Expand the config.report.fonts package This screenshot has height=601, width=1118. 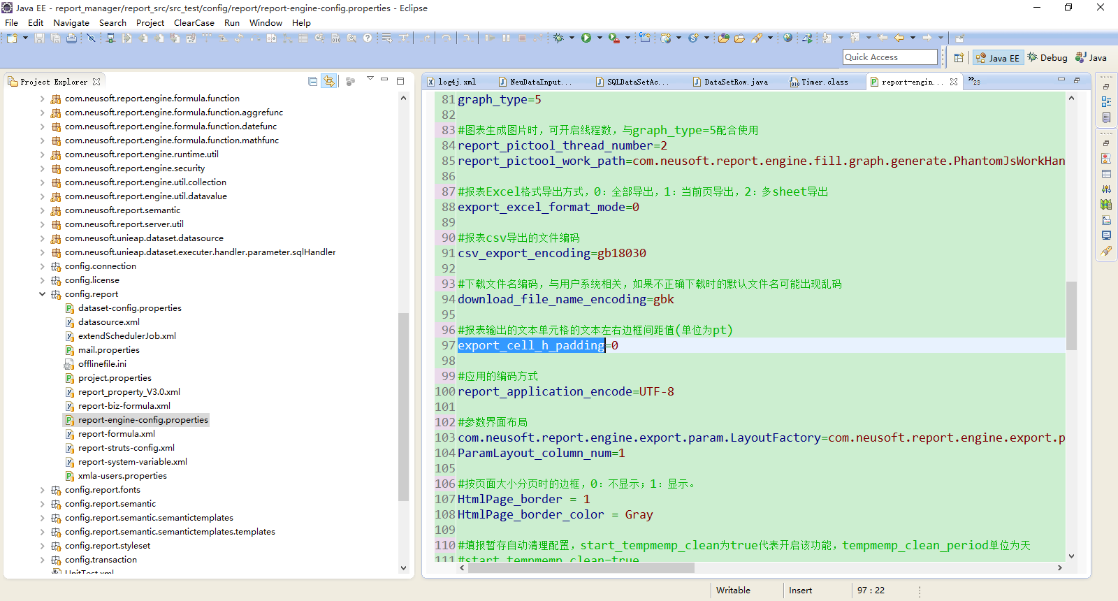42,490
